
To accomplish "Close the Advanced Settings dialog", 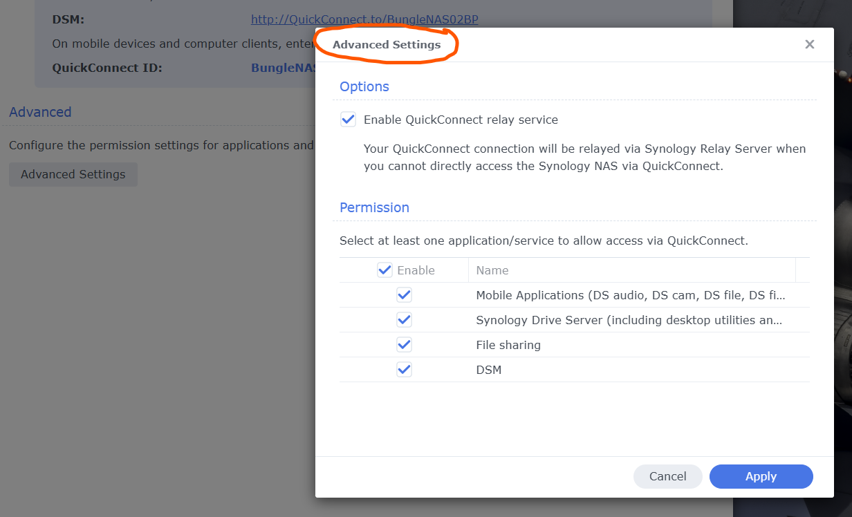I will (809, 45).
